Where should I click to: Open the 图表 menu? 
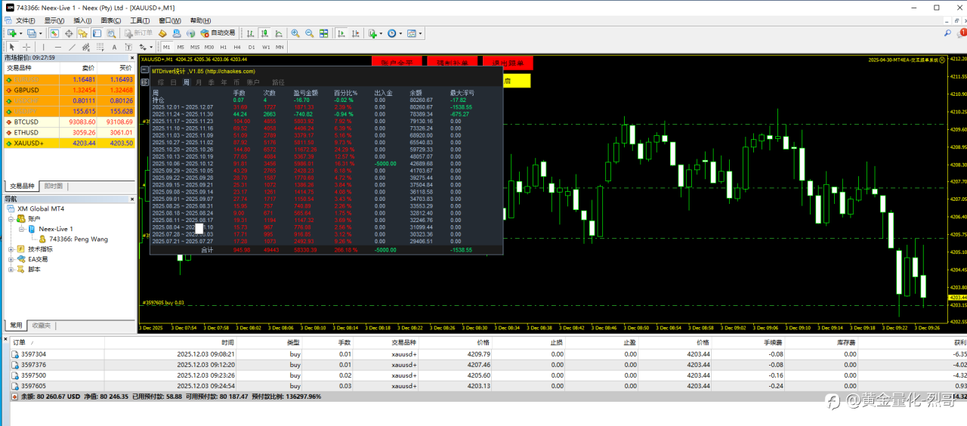click(110, 20)
